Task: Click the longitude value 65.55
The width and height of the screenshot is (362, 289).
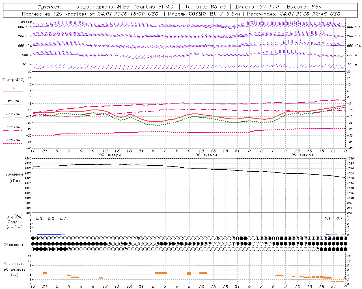Action: [x=219, y=7]
